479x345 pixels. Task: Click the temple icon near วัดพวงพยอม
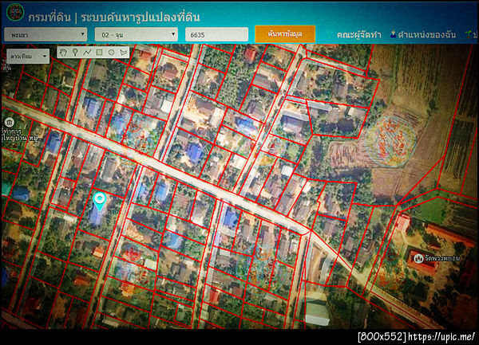click(x=418, y=258)
